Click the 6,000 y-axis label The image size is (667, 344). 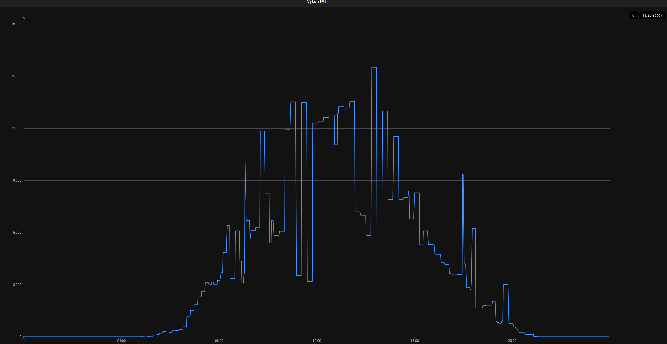coord(17,233)
